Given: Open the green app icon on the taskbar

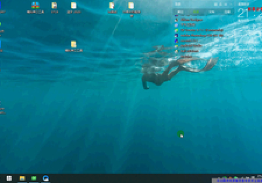Looking at the screenshot, I should tap(34, 178).
